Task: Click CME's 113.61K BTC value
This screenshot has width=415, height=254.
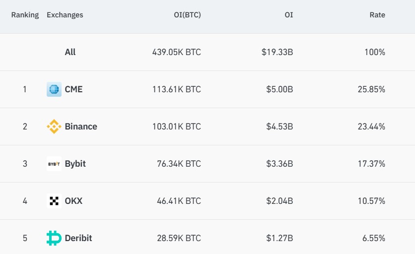Action: click(x=177, y=89)
